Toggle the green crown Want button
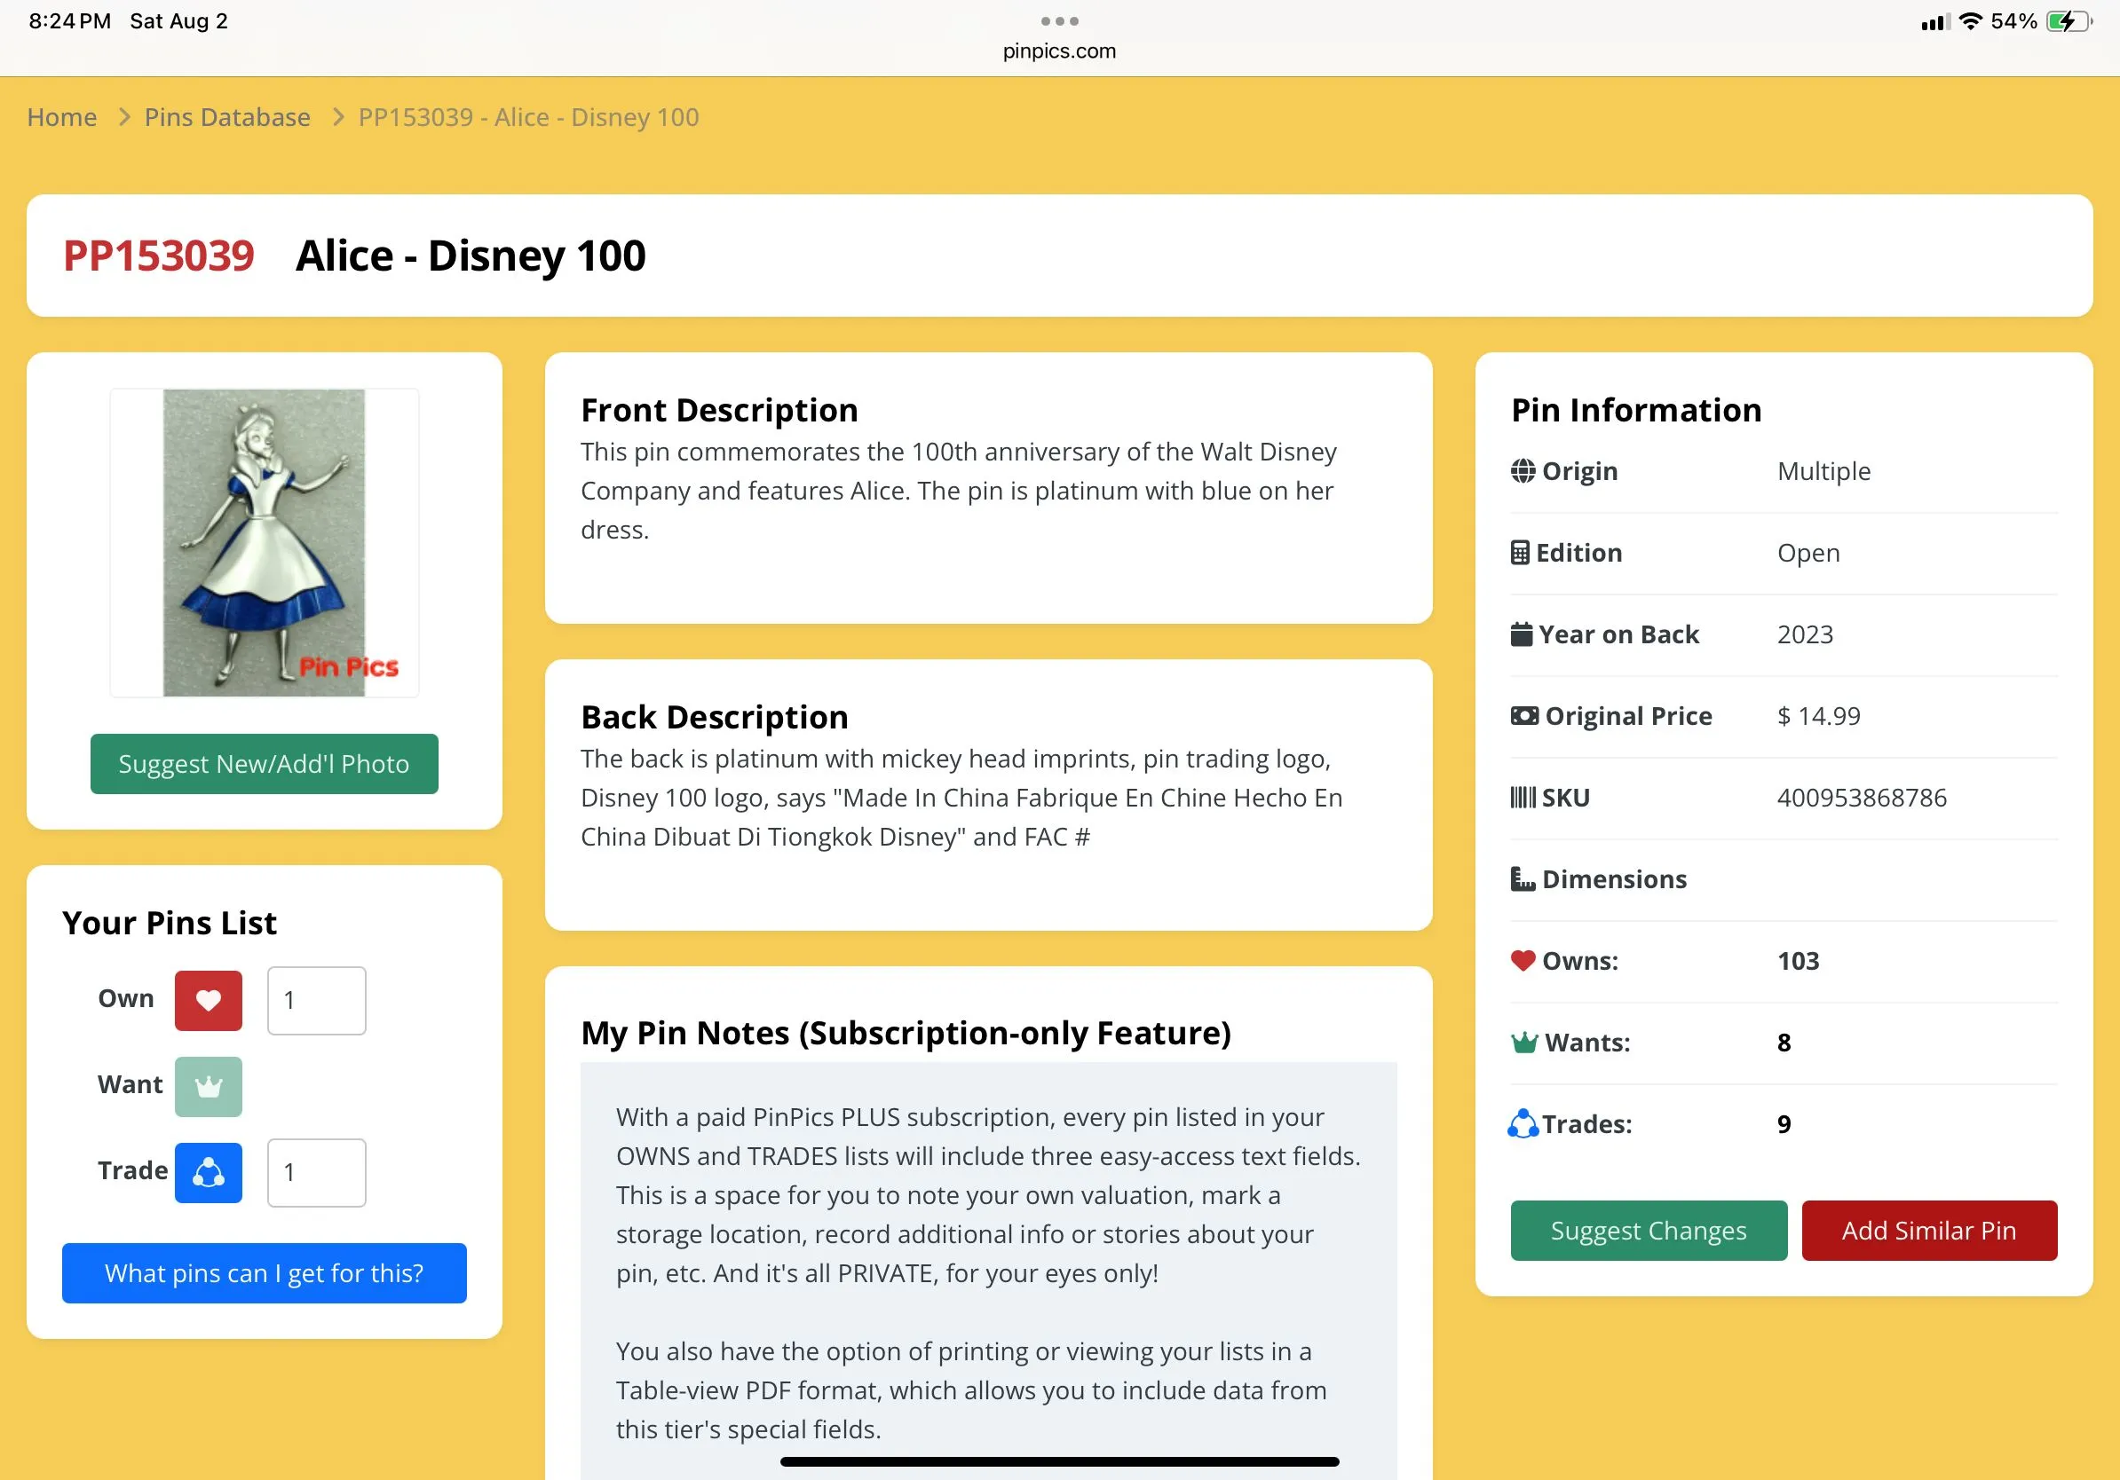The width and height of the screenshot is (2120, 1480). click(x=209, y=1086)
